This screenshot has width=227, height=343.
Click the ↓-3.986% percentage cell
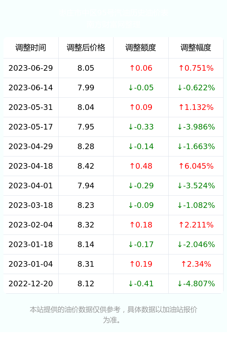pyautogui.click(x=196, y=127)
